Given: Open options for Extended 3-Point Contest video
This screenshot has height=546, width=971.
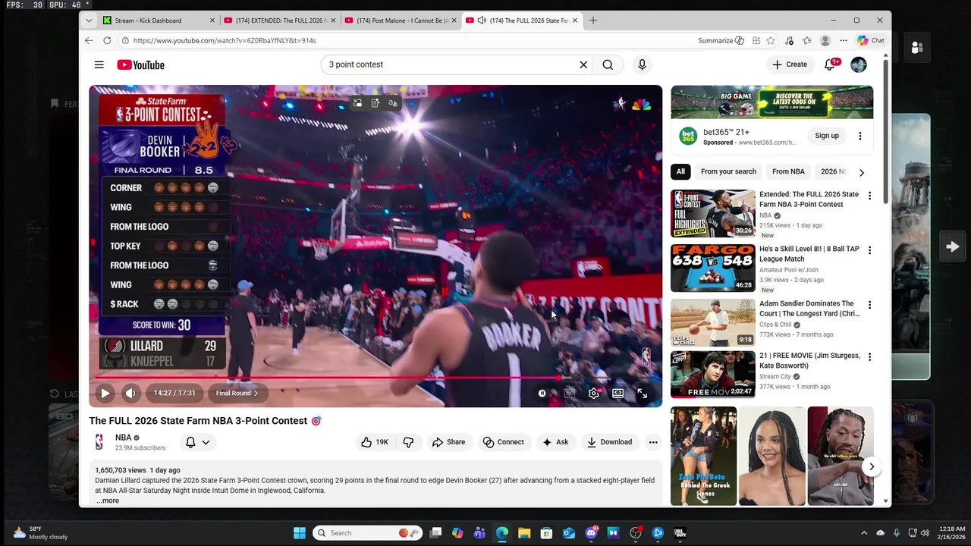Looking at the screenshot, I should [x=869, y=196].
